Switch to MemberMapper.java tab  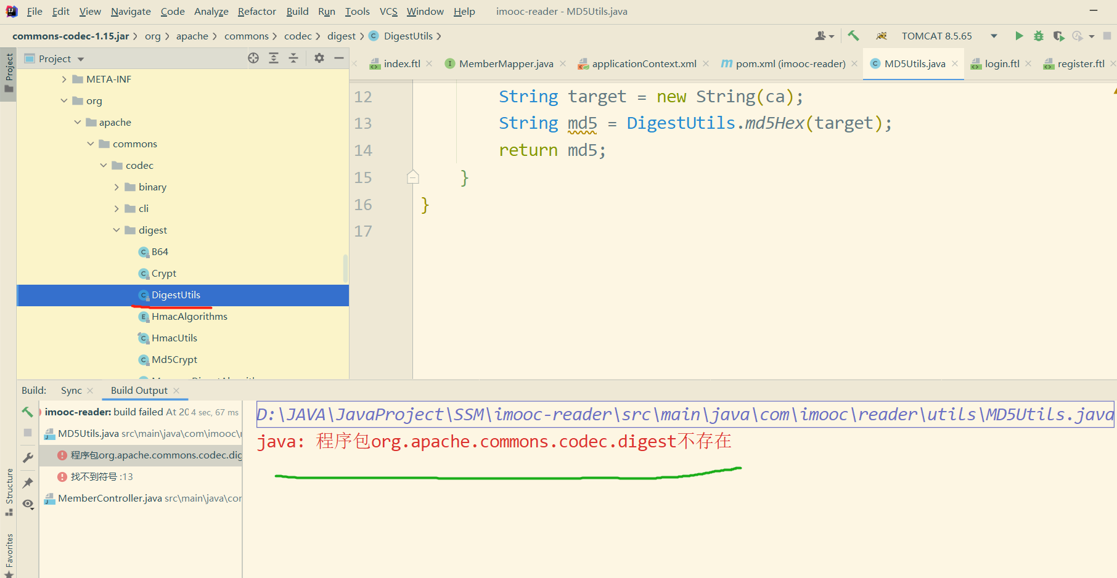(505, 63)
